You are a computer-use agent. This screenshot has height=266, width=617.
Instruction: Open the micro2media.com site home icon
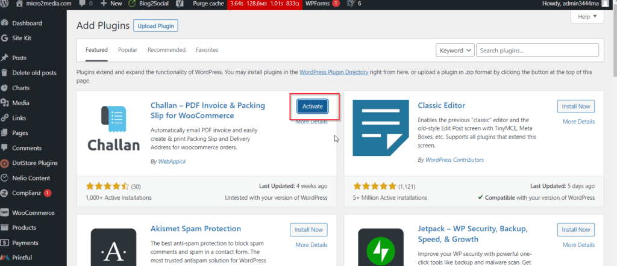click(19, 4)
